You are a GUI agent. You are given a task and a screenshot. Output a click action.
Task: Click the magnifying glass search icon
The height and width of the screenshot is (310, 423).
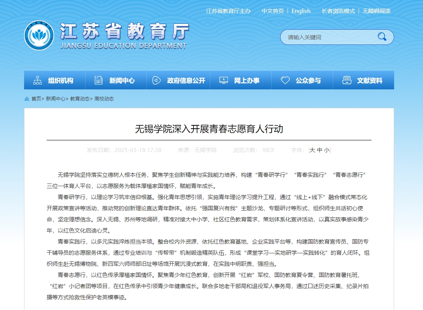click(382, 37)
